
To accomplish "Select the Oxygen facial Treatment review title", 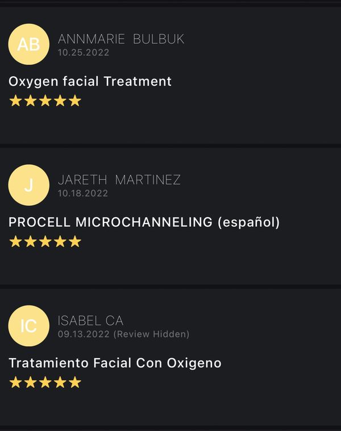I will pos(90,81).
